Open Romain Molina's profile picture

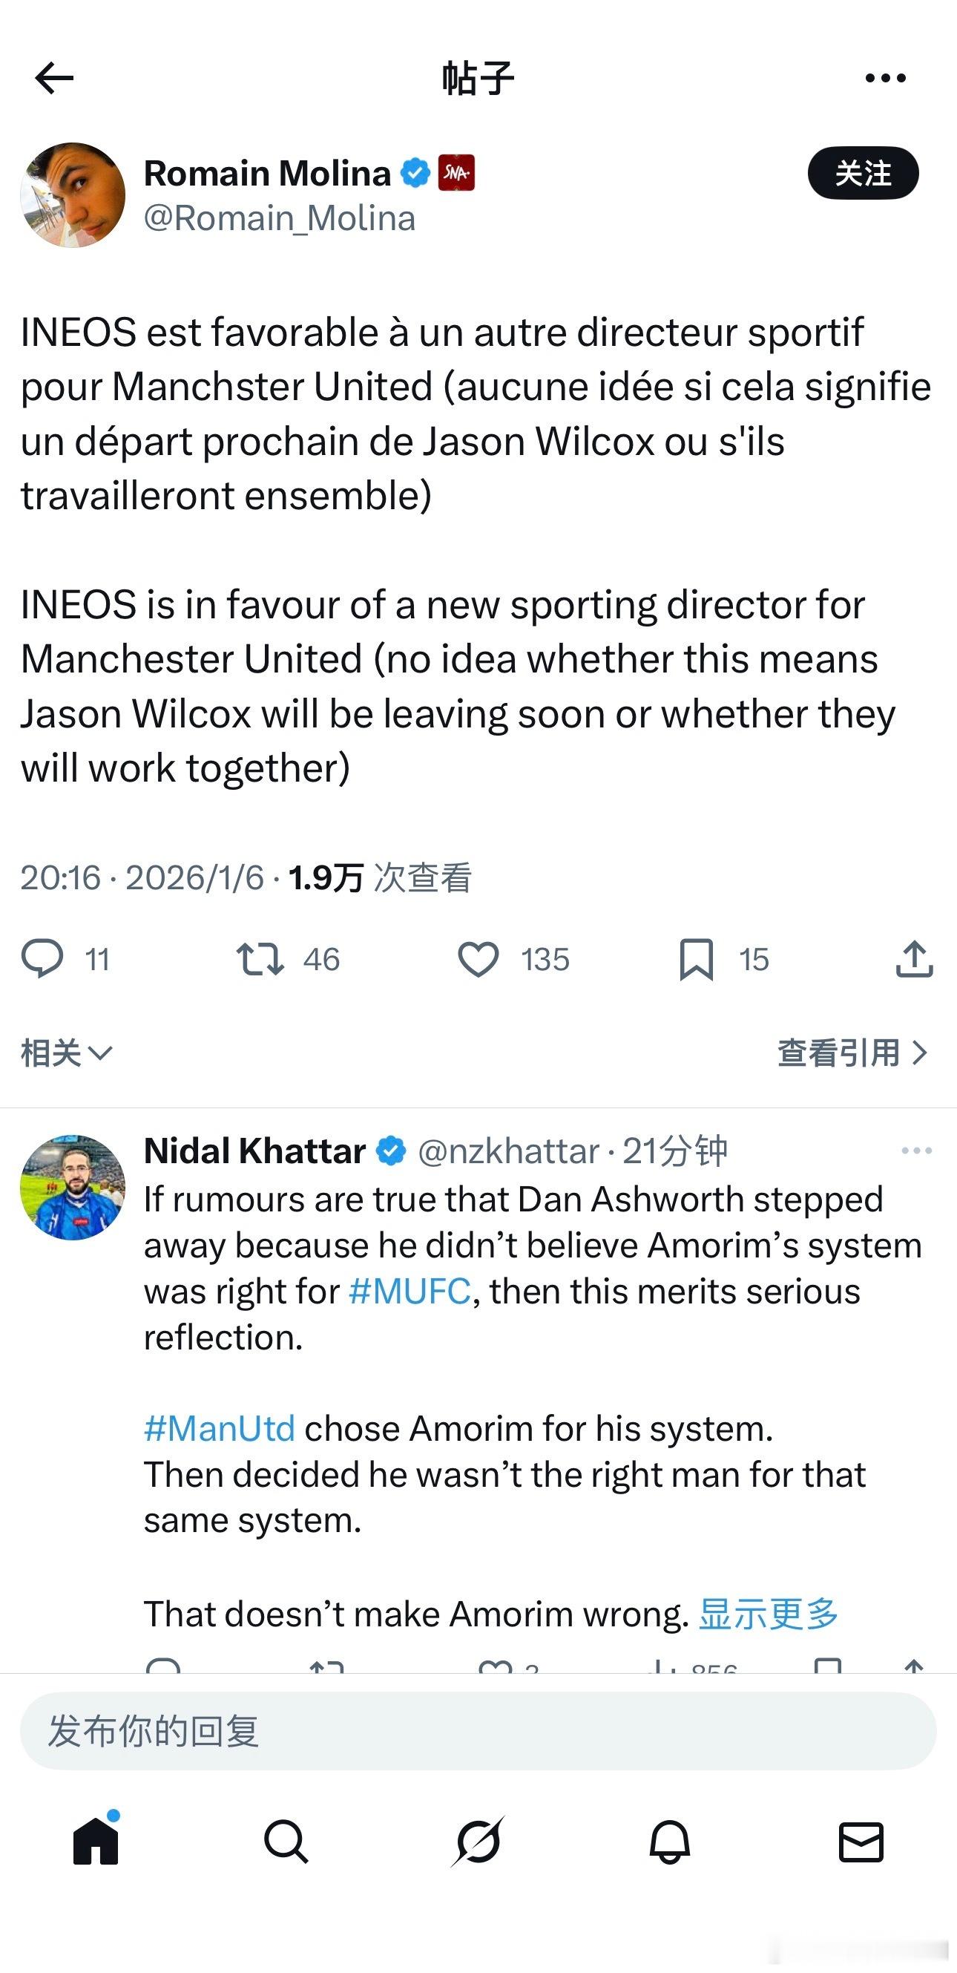click(73, 195)
